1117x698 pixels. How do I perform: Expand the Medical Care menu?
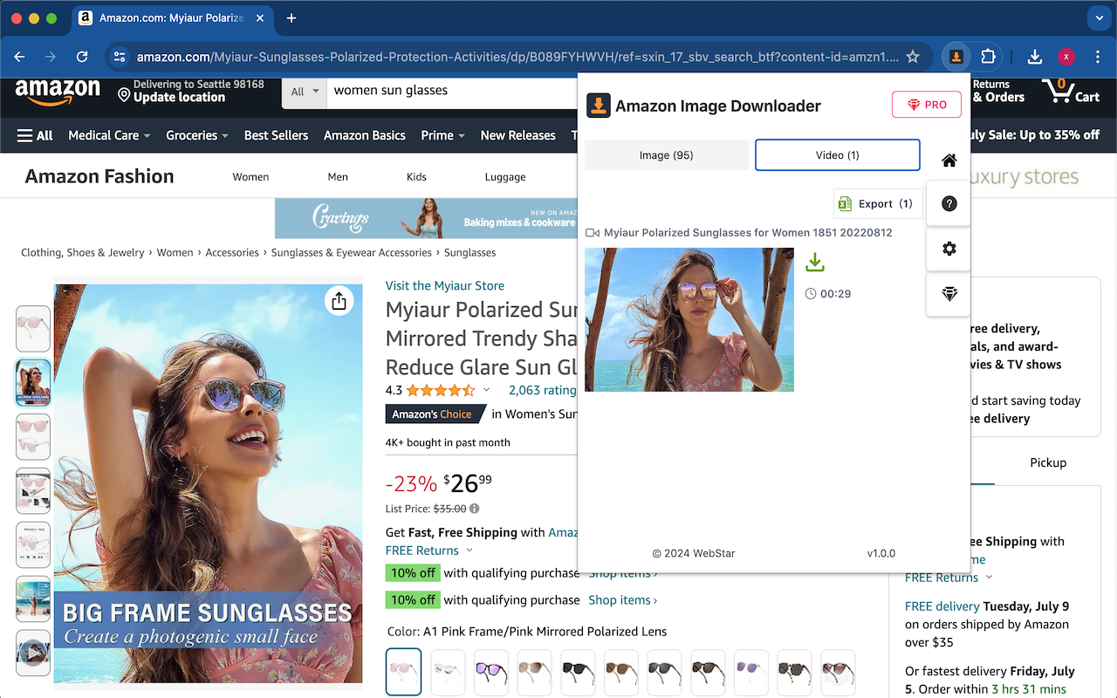tap(109, 135)
